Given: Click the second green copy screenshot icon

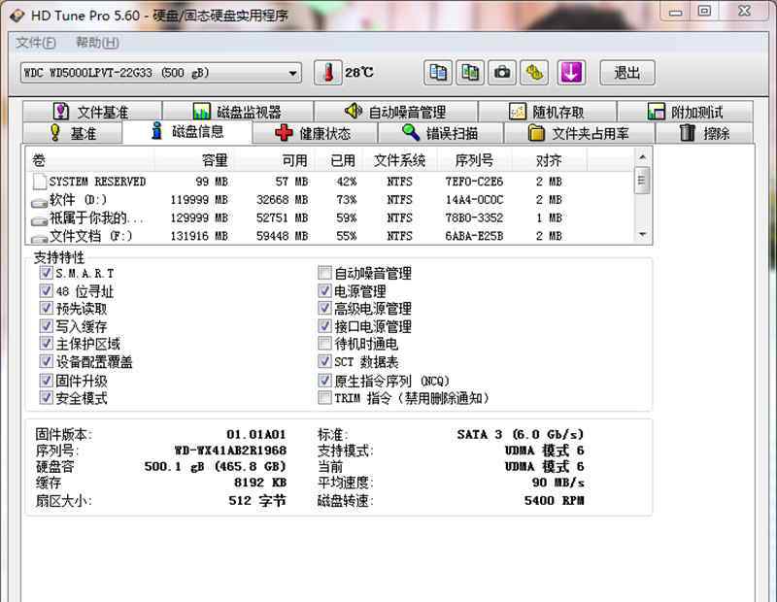Looking at the screenshot, I should pos(470,73).
